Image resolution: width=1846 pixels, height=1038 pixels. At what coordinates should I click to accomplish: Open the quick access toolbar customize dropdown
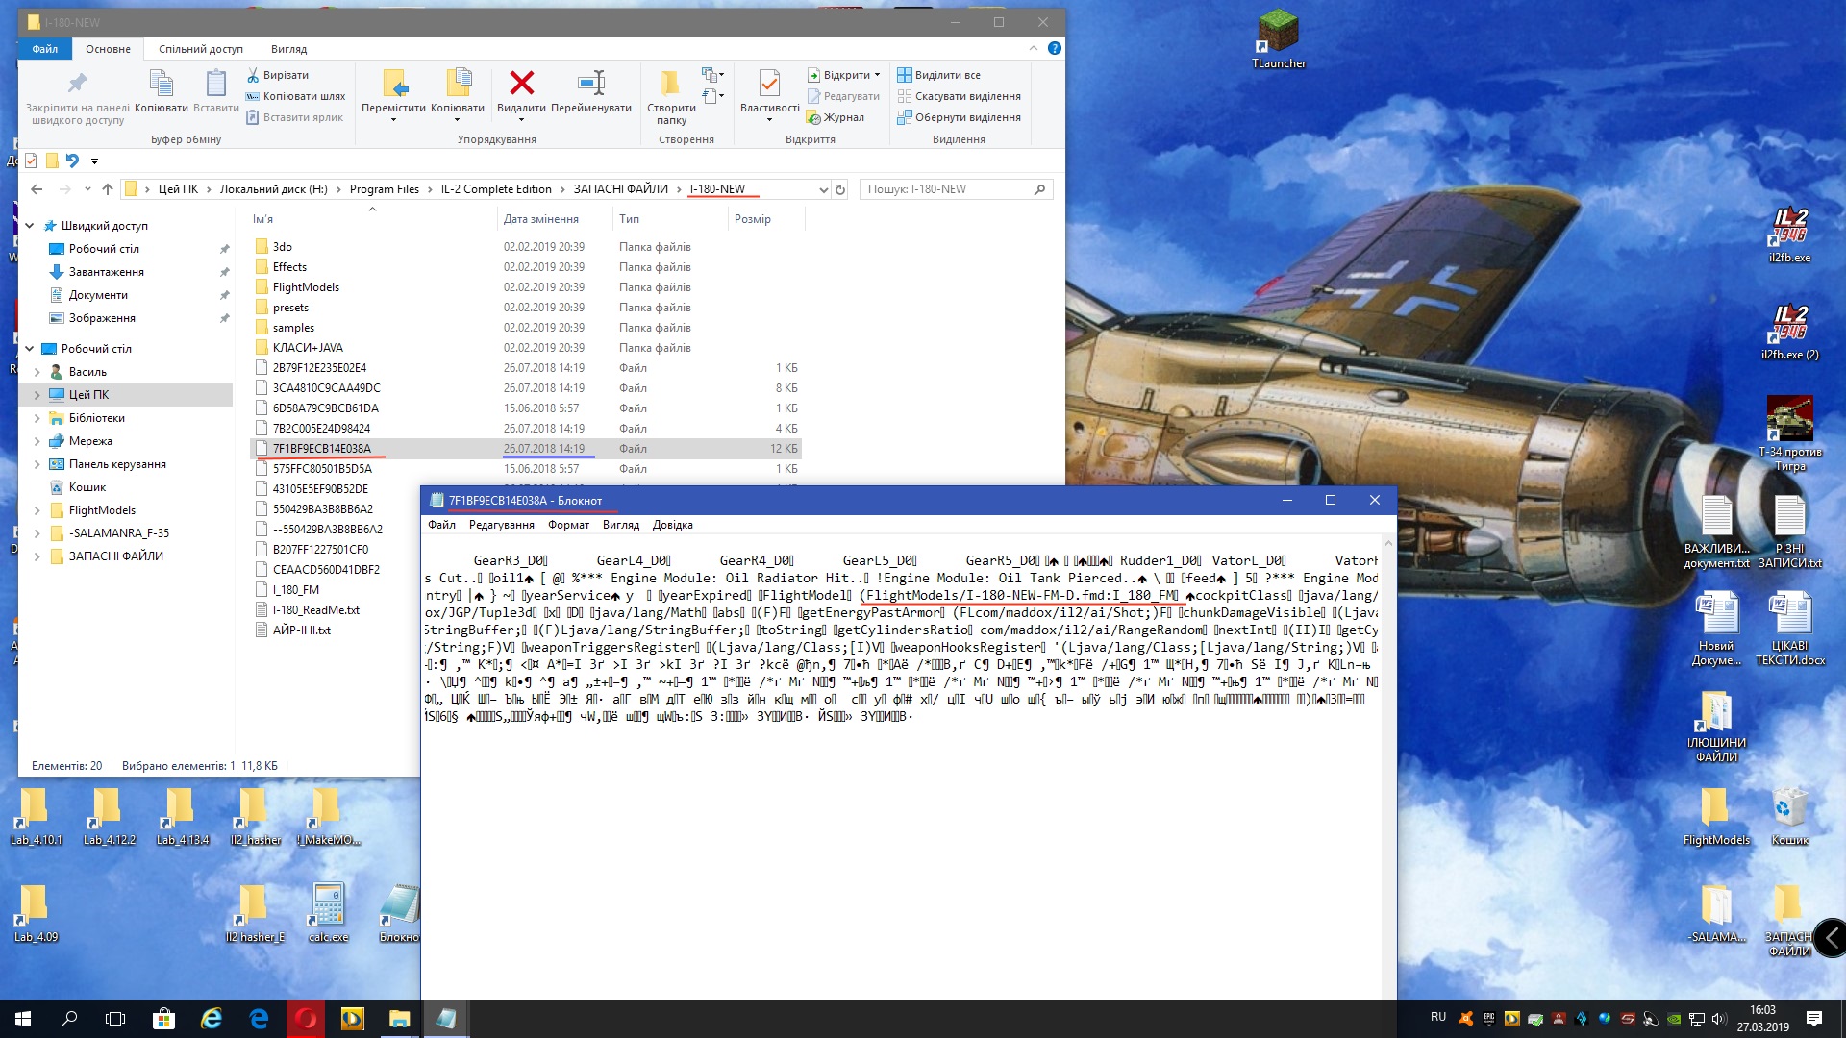point(94,161)
